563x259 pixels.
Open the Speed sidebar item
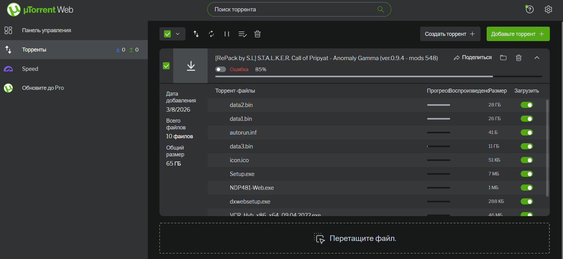30,69
